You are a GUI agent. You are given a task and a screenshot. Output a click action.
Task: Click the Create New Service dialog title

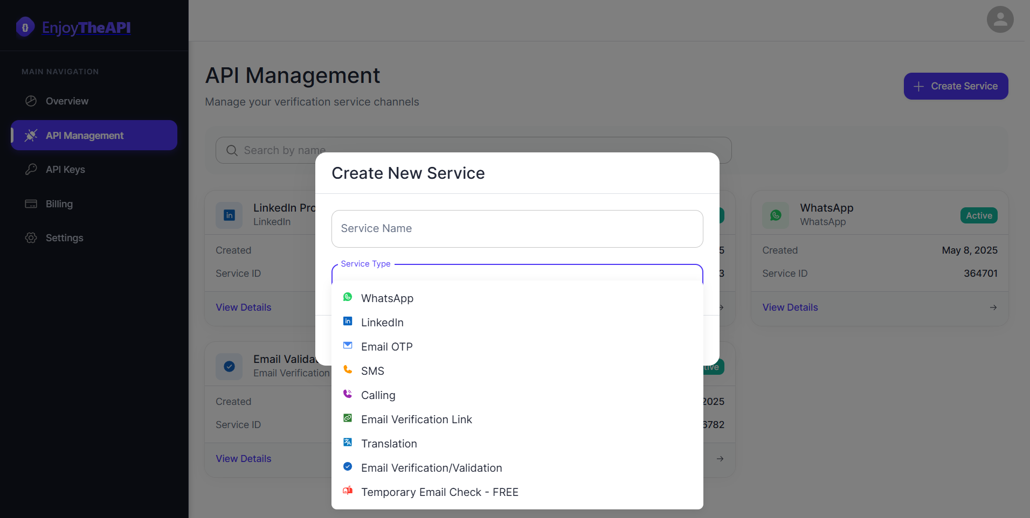[x=408, y=173]
